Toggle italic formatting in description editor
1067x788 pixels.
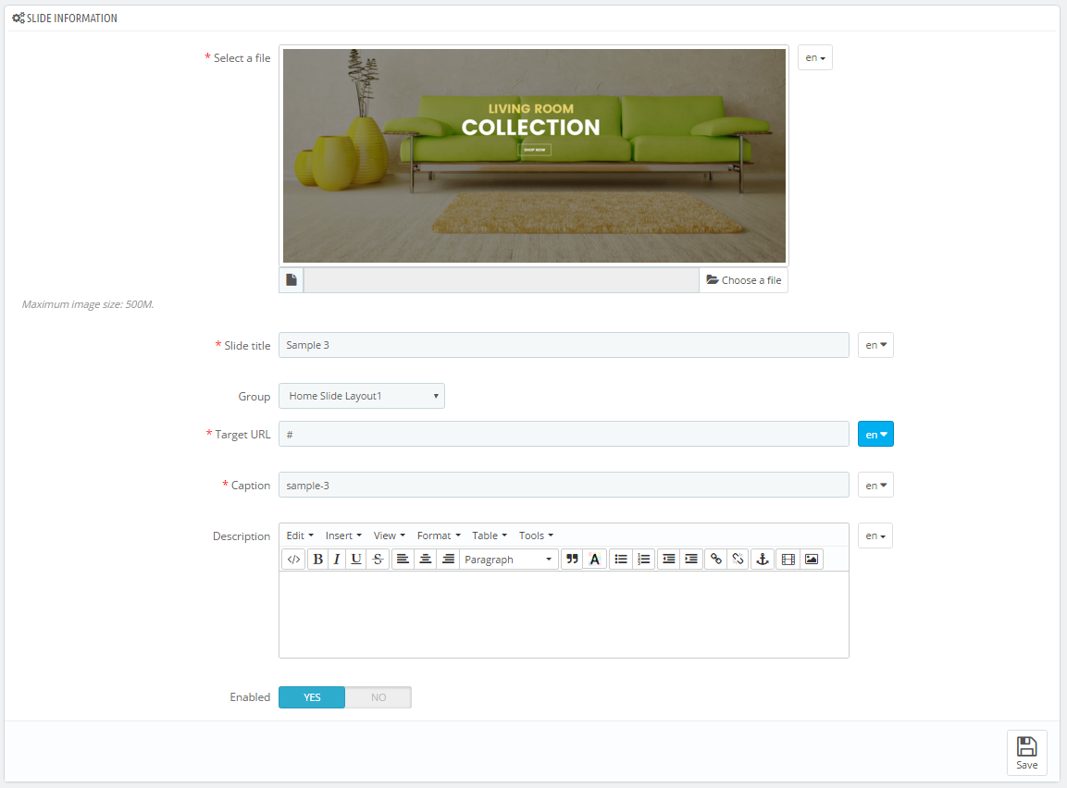coord(337,559)
